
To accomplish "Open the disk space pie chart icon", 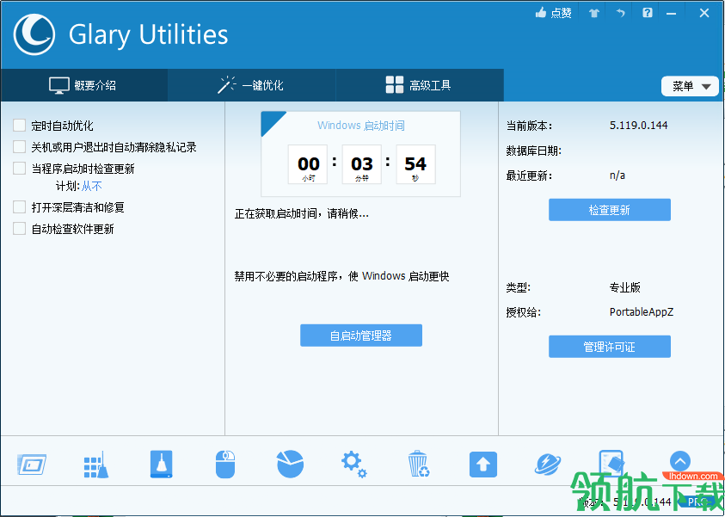I will [290, 464].
